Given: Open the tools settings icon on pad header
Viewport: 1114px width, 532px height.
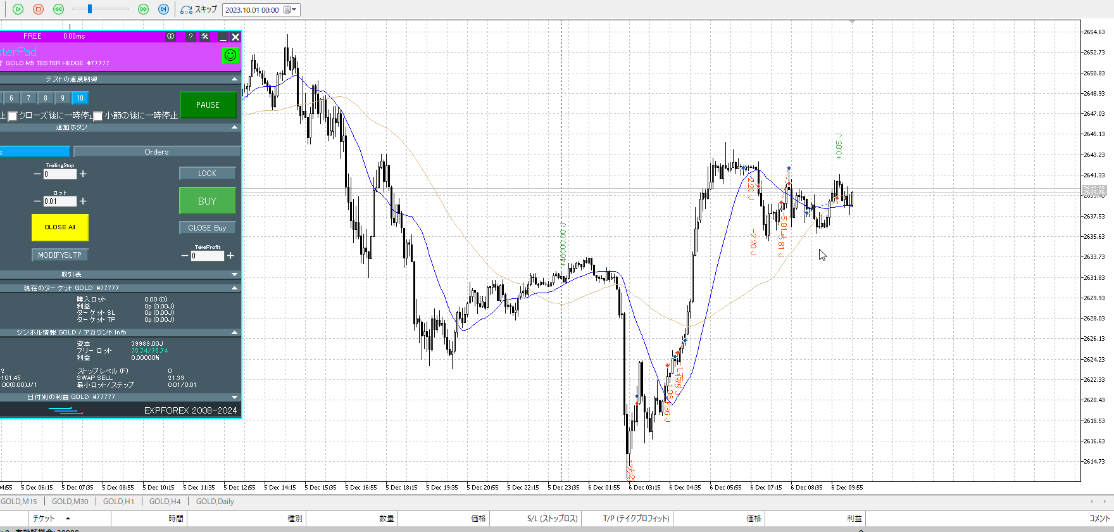Looking at the screenshot, I should click(x=205, y=37).
